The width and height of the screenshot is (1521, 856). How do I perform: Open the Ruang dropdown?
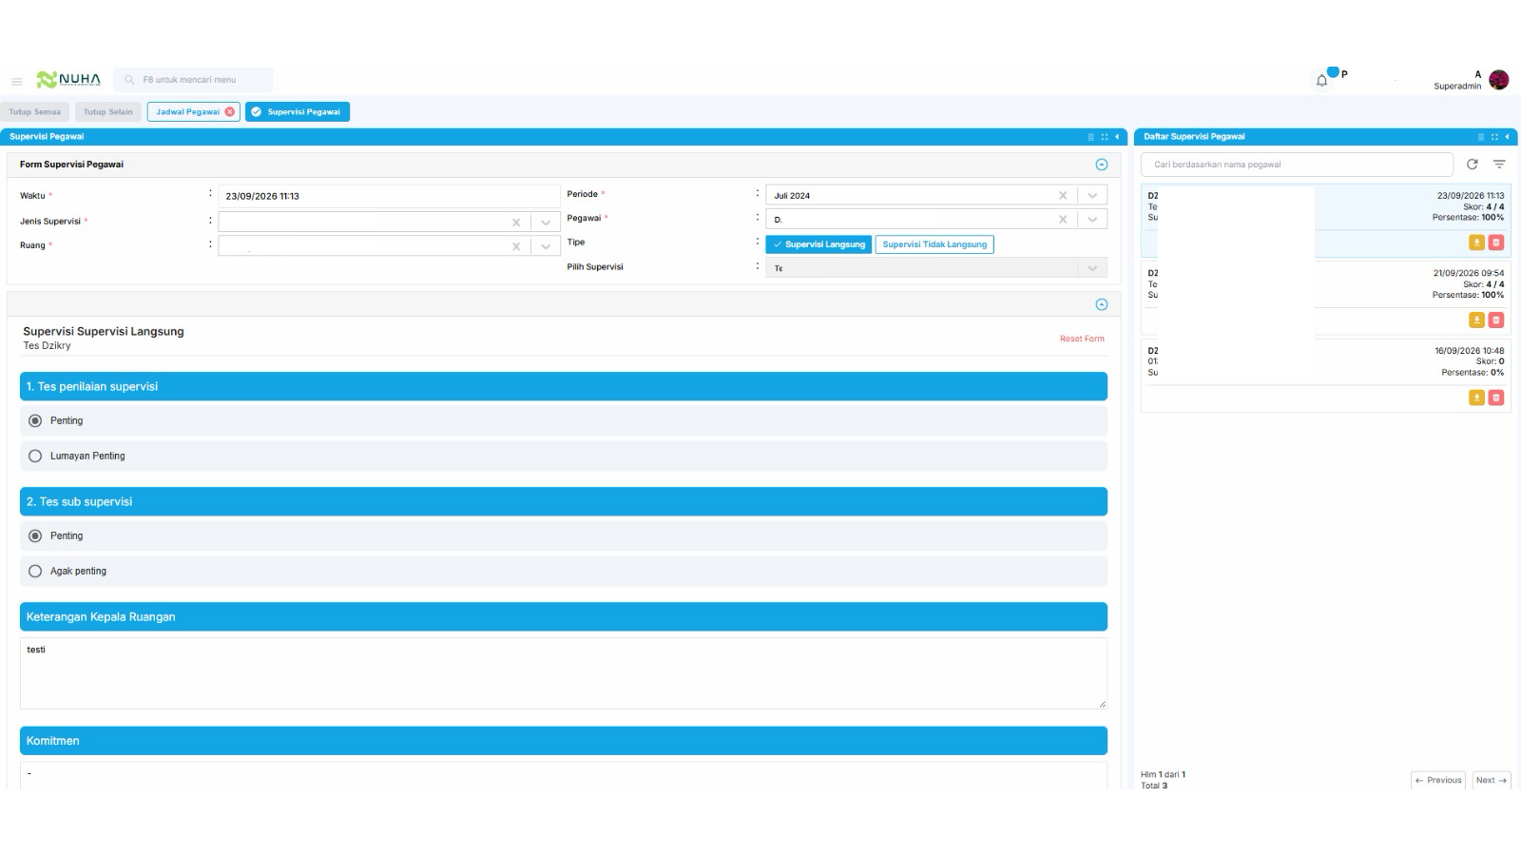click(x=546, y=246)
